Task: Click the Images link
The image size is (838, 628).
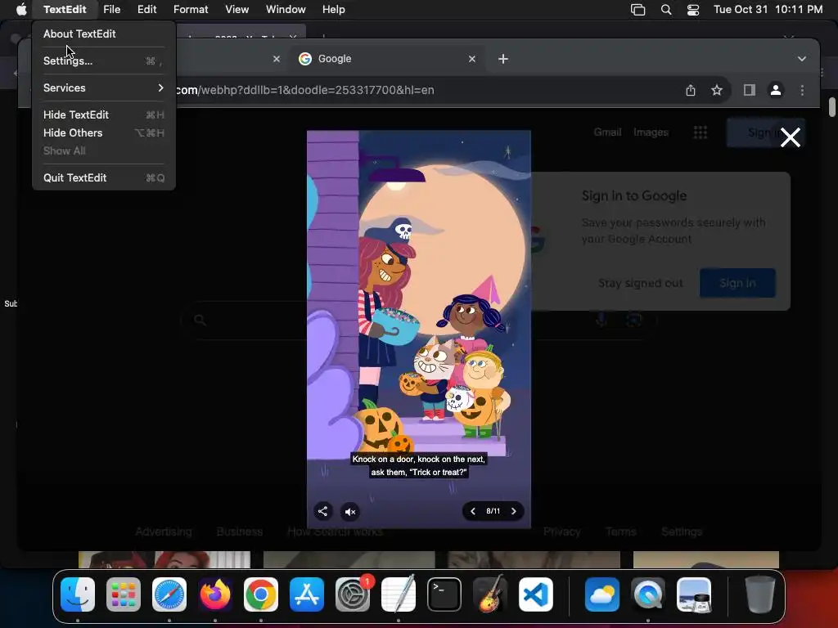Action: point(651,132)
